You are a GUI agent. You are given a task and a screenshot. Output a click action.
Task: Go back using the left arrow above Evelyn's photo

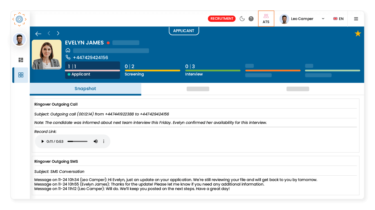click(x=38, y=33)
